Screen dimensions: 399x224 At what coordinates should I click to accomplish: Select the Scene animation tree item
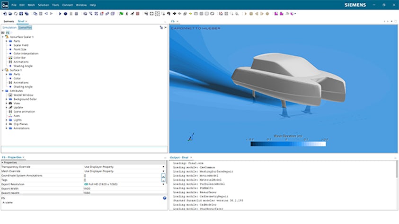[24, 112]
